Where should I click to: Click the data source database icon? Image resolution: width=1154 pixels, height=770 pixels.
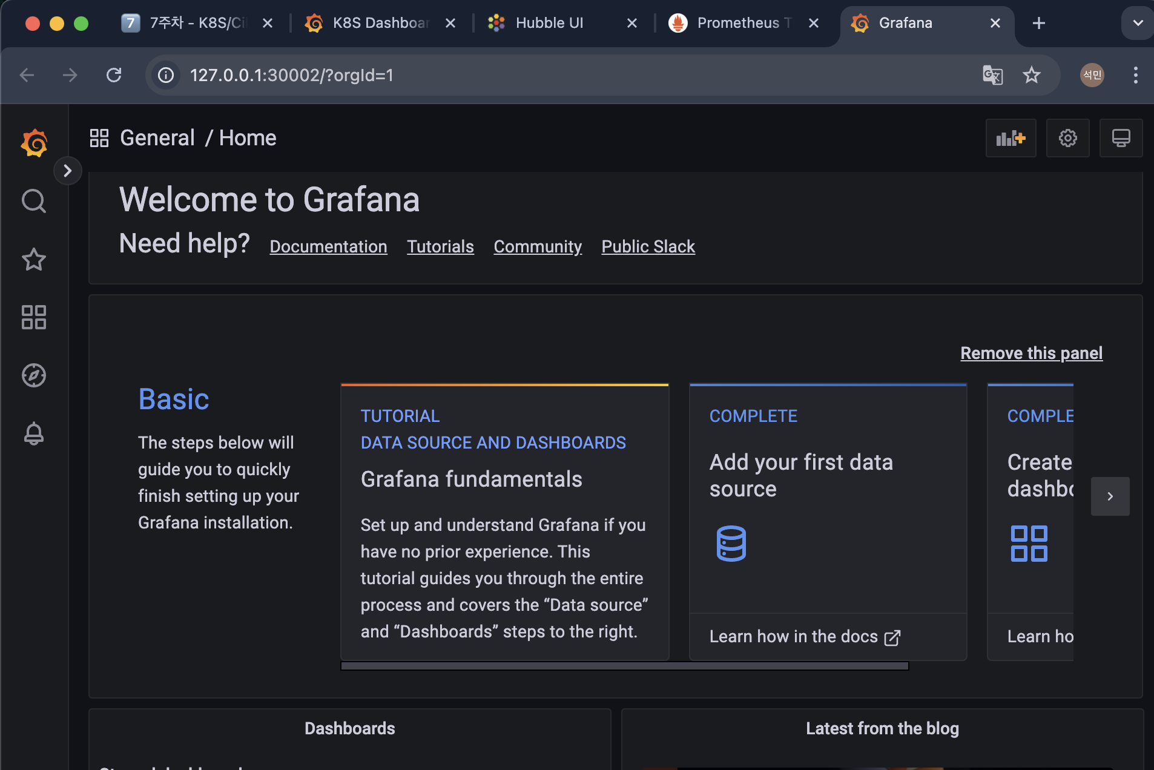(x=731, y=544)
